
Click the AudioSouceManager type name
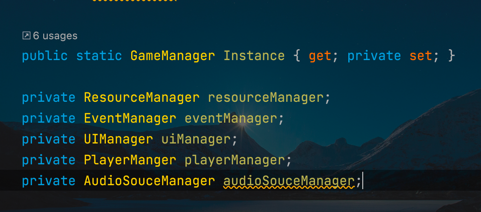(150, 181)
